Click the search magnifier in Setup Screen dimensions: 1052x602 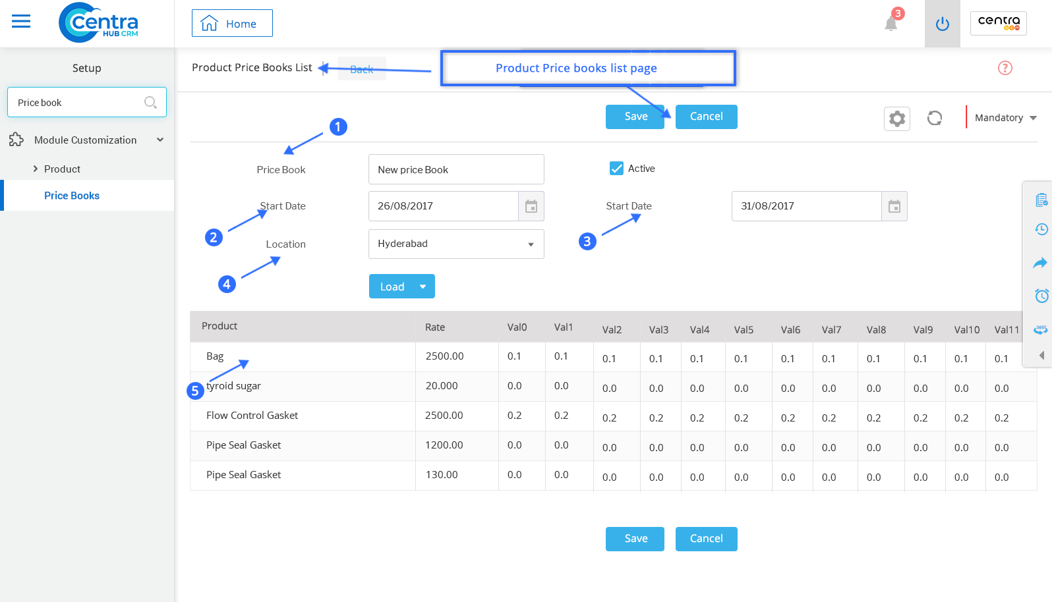(150, 102)
